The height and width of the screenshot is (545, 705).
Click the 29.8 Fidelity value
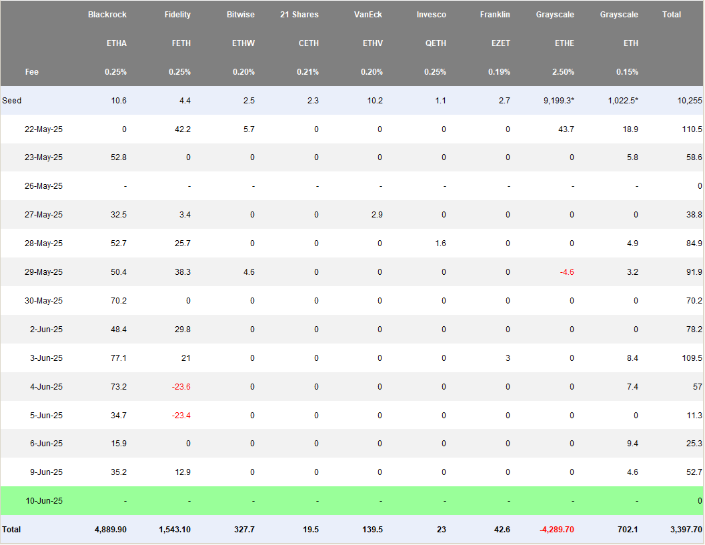(183, 330)
